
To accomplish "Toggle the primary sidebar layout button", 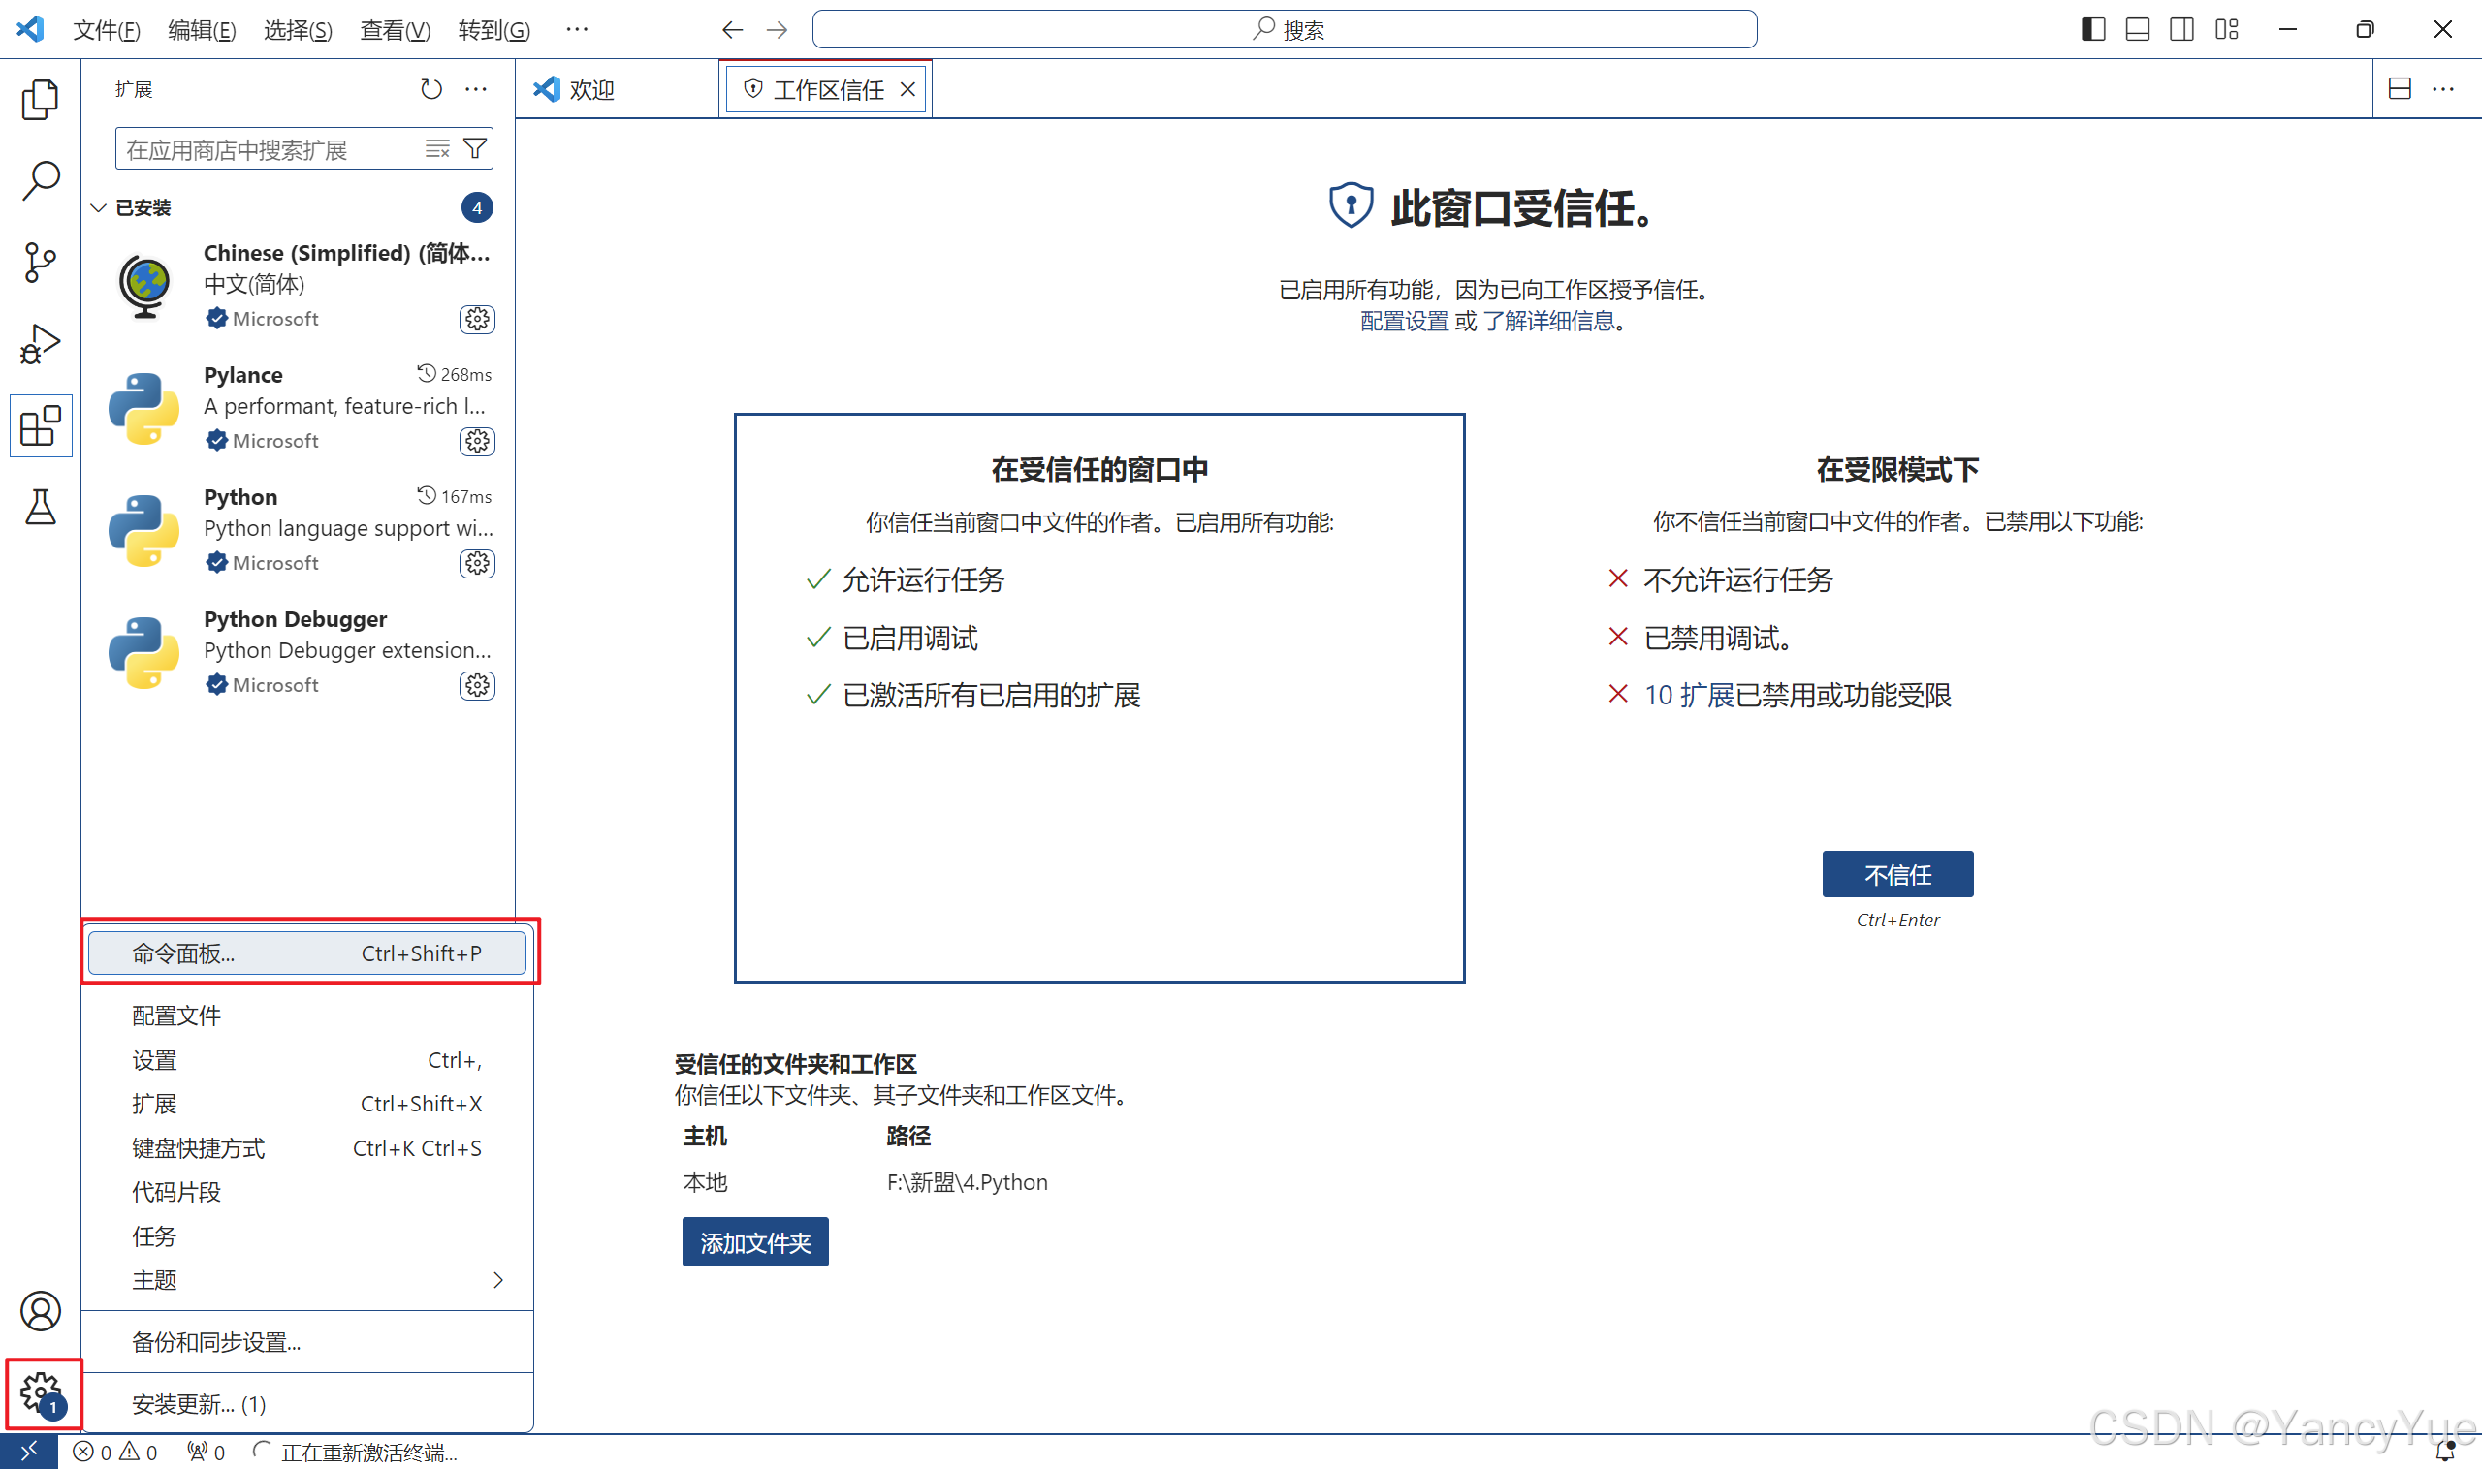I will pos(2093,29).
